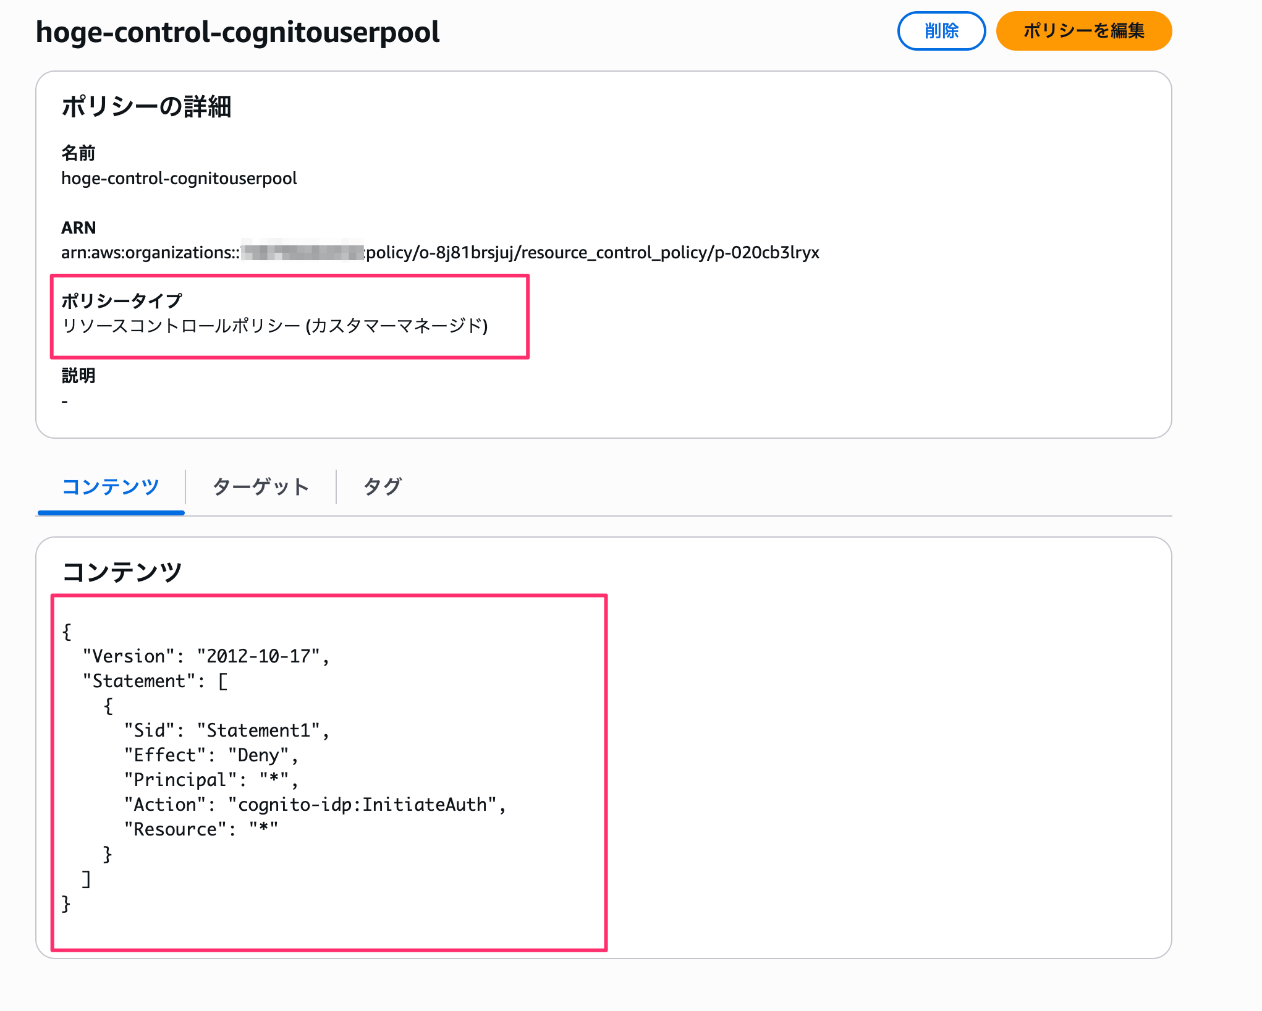Click the page title hoge-control-cognitouserpool
This screenshot has height=1011, width=1262.
[237, 32]
